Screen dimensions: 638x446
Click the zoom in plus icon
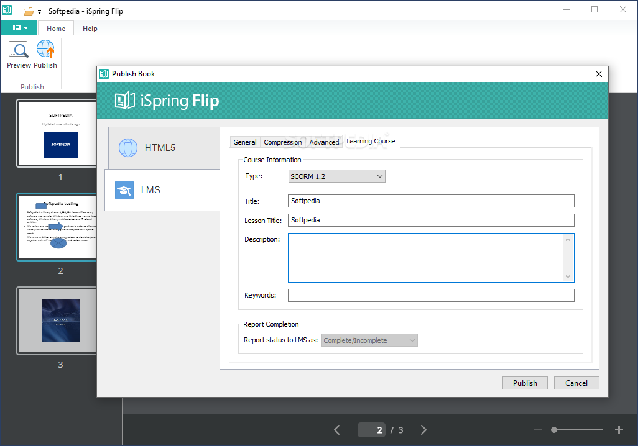[x=619, y=430]
